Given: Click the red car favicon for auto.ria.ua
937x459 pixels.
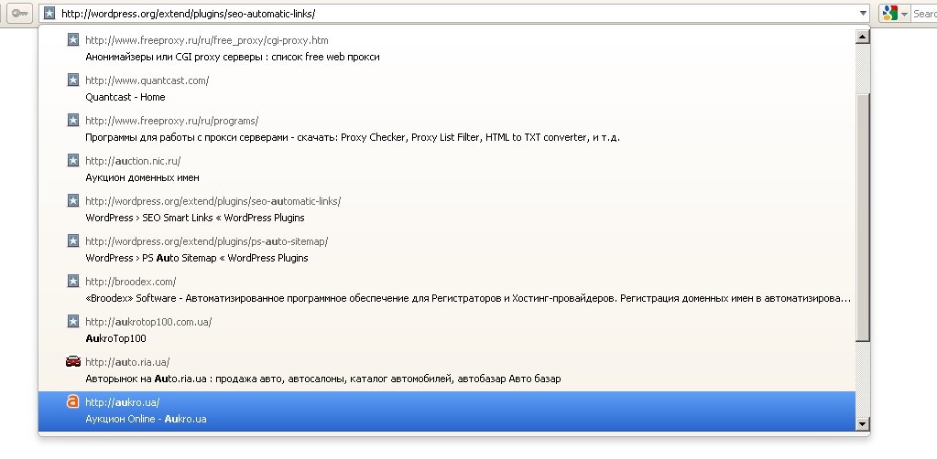Looking at the screenshot, I should pos(73,361).
